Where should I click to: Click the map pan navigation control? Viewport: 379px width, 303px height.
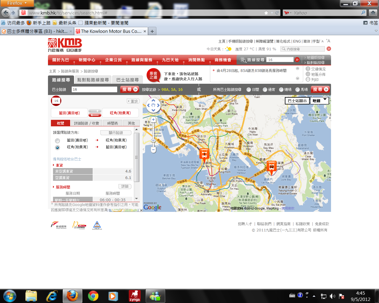pos(153,105)
